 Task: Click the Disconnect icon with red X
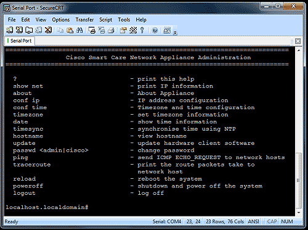pyautogui.click(x=48, y=30)
